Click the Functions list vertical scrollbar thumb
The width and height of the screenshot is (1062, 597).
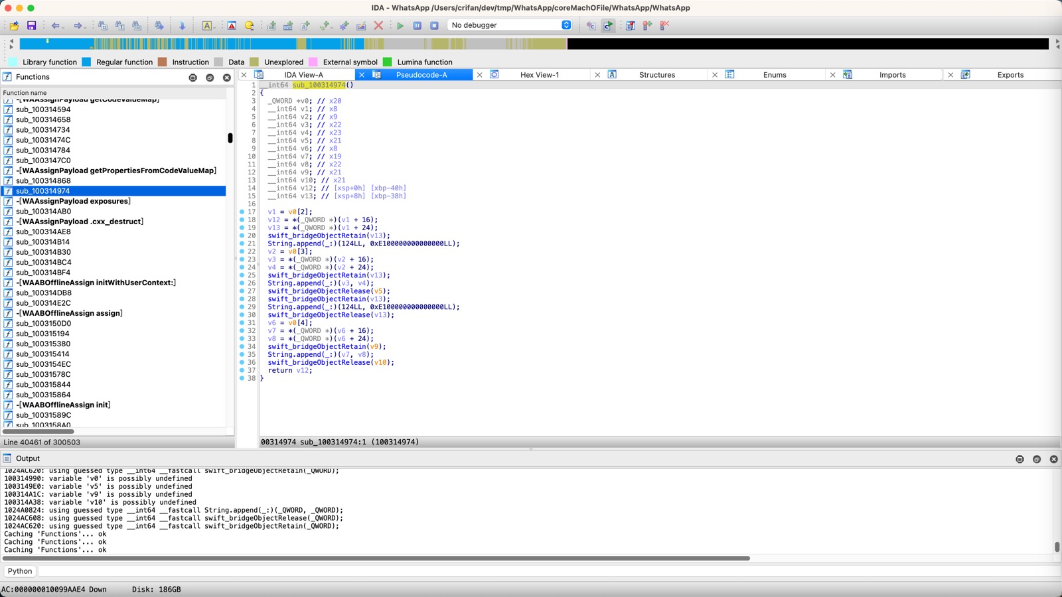tap(230, 138)
